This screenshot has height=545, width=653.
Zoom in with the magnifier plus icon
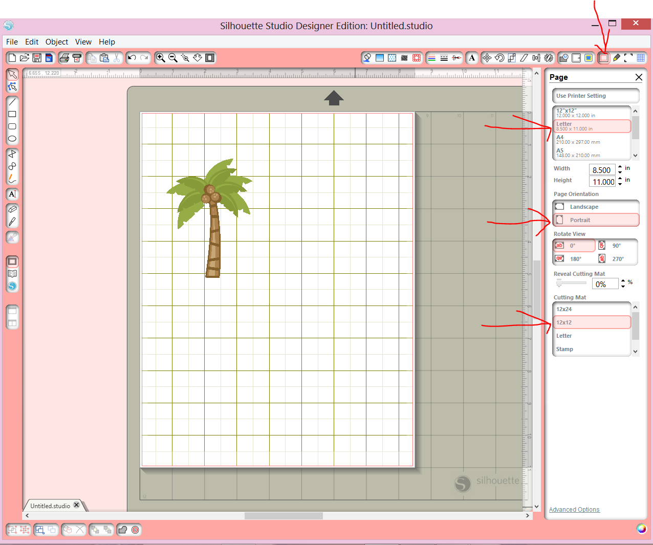[x=160, y=58]
